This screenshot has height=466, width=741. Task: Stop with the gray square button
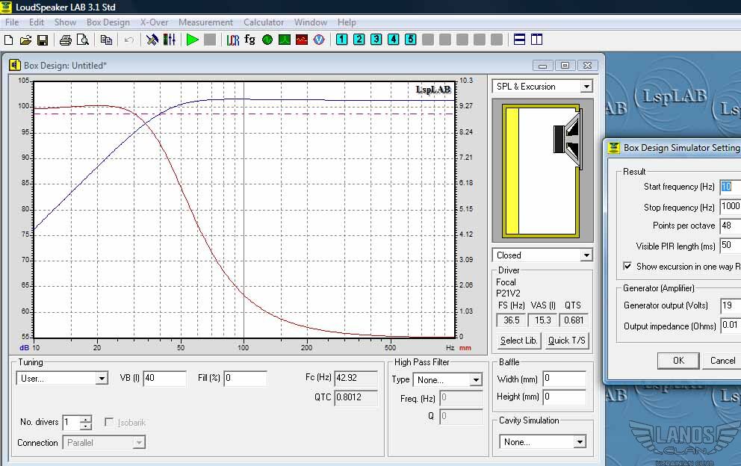tap(210, 40)
